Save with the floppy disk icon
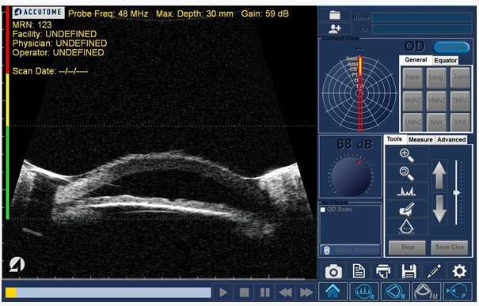 (409, 271)
